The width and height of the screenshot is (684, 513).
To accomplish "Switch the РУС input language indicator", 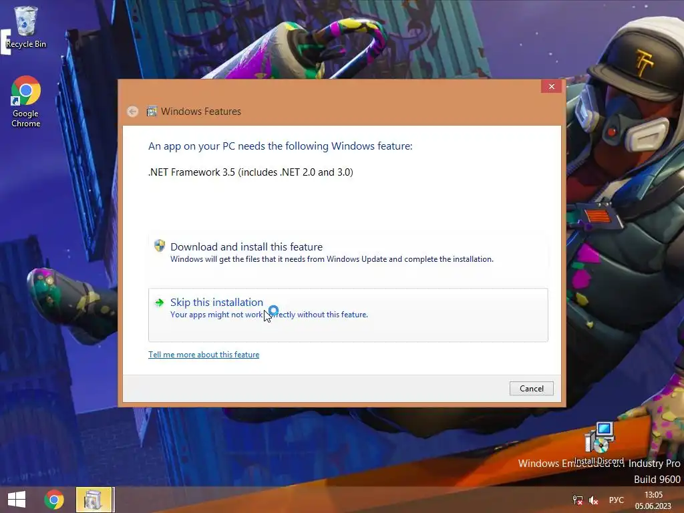I will tap(617, 500).
